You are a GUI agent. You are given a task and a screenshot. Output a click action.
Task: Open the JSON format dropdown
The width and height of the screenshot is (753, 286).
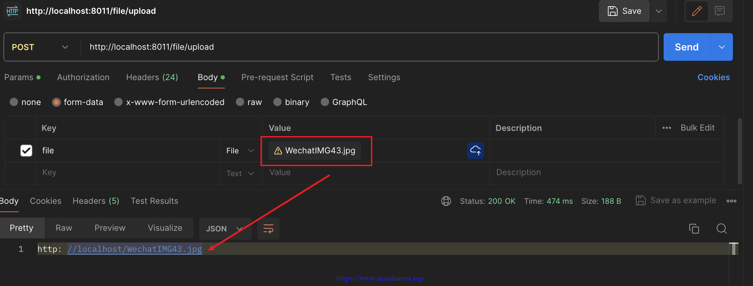pos(225,229)
